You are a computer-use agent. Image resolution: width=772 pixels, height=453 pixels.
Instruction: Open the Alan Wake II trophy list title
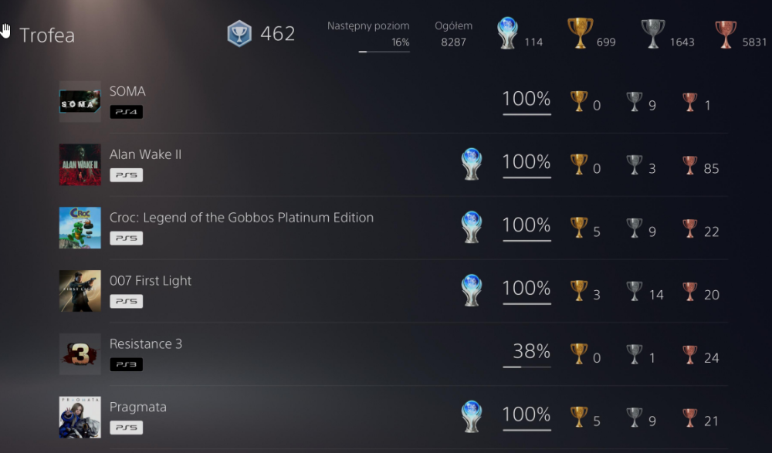145,154
